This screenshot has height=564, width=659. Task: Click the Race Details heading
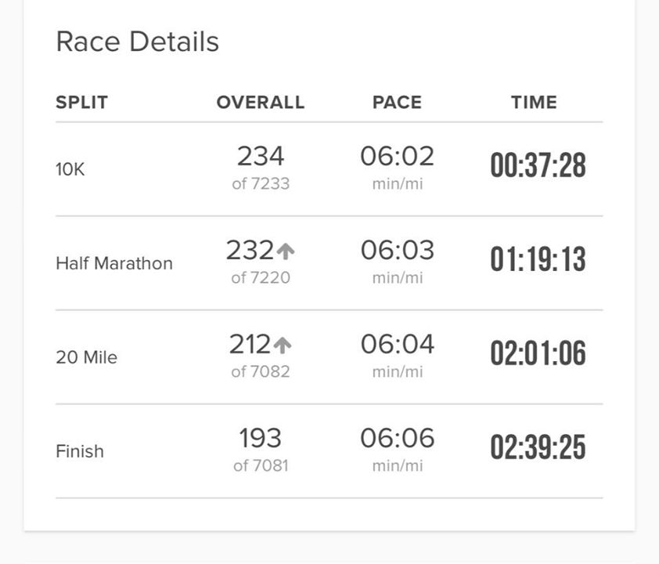coord(138,42)
